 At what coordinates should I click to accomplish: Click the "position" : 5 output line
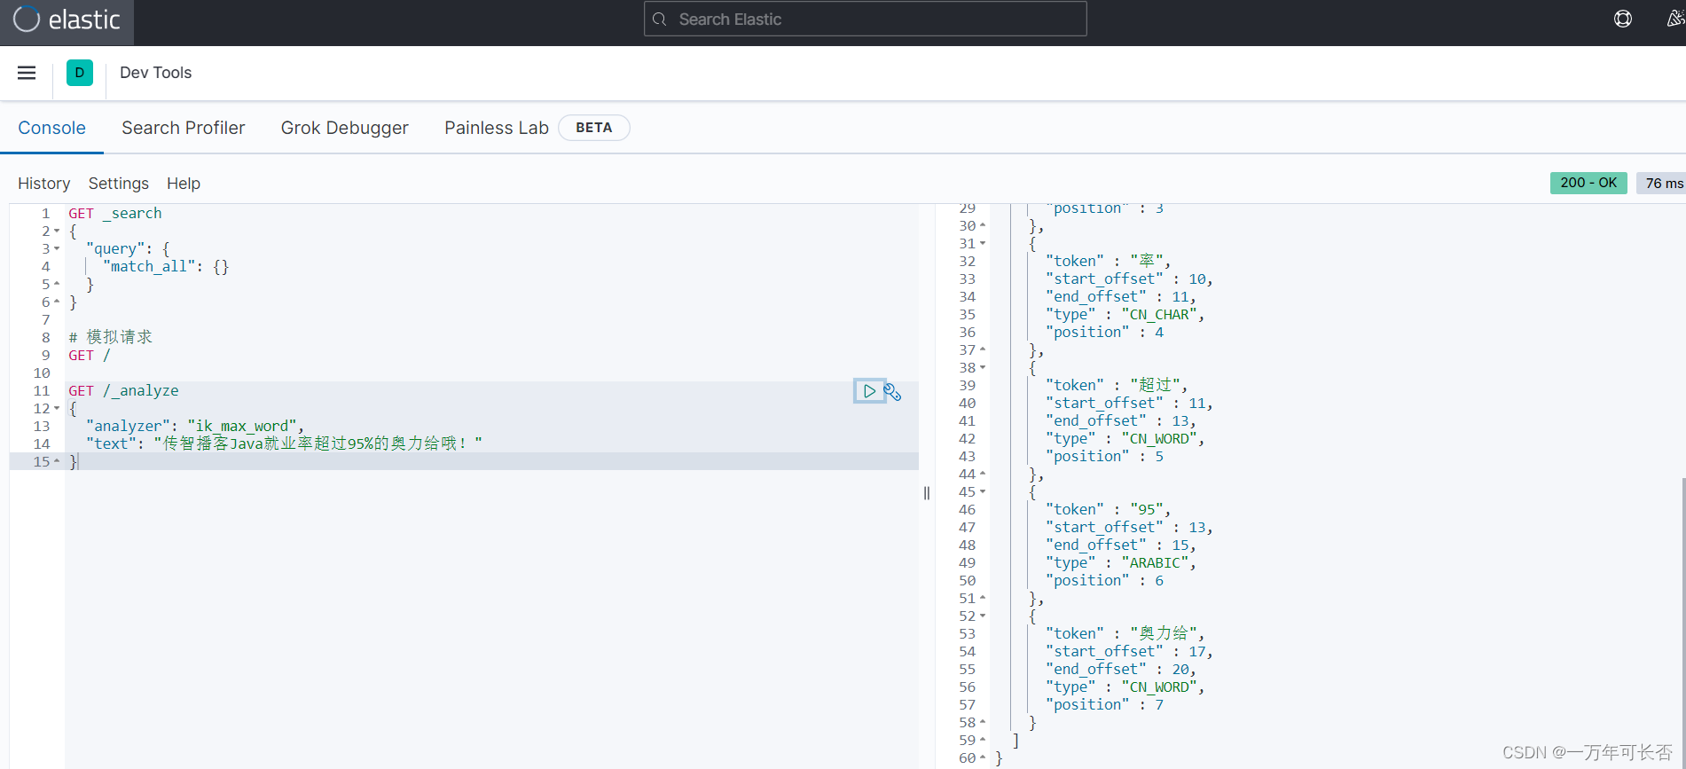1104,457
